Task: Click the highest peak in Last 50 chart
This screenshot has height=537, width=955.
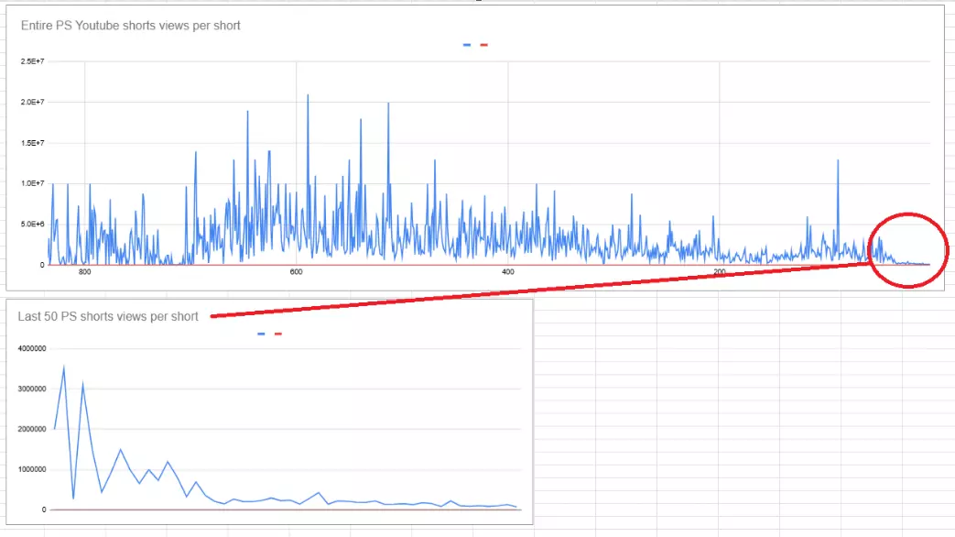Action: tap(63, 367)
